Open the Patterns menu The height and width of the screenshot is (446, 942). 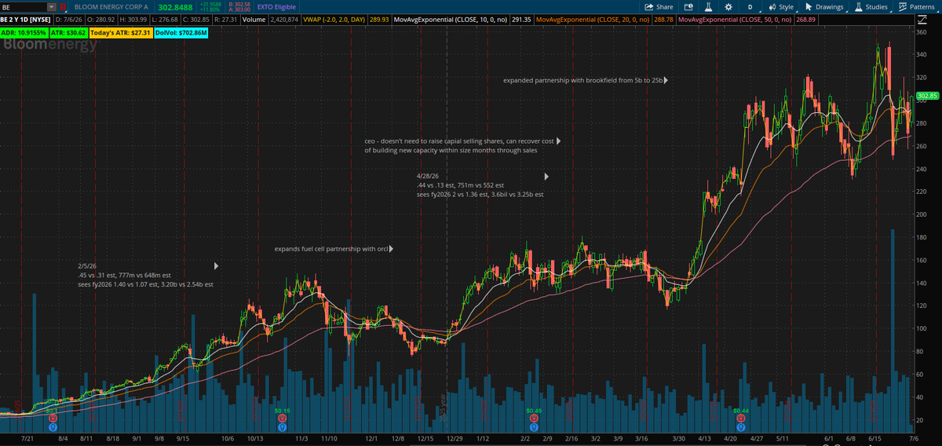click(x=916, y=6)
